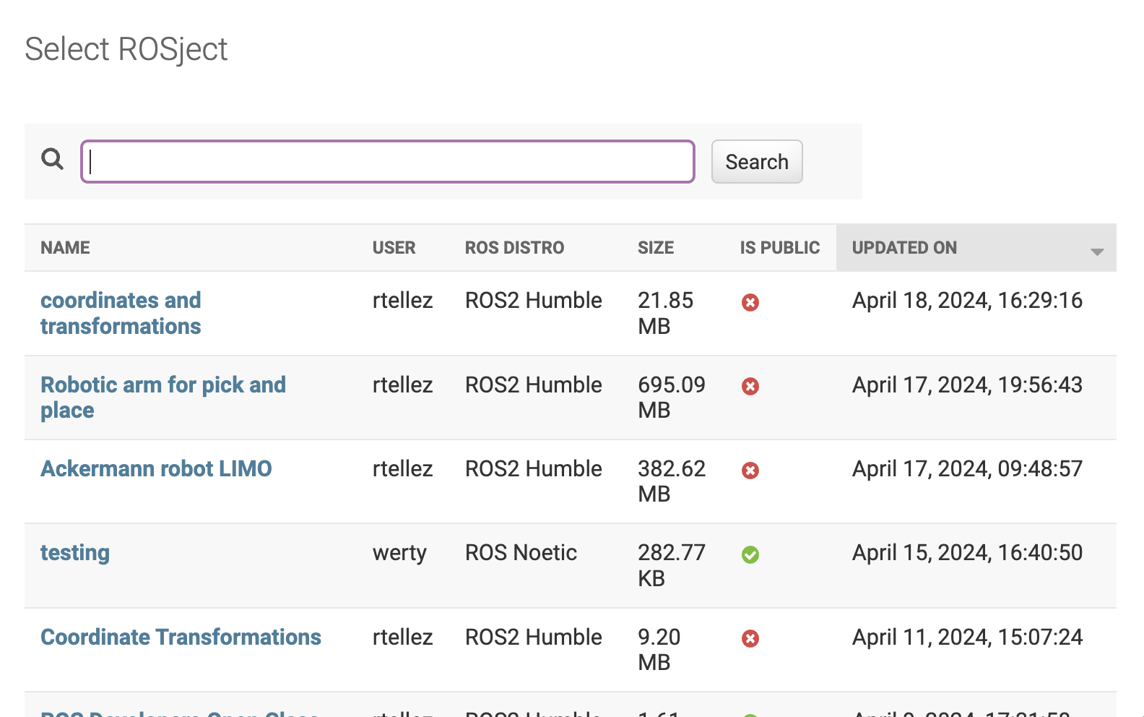Click the green public checkmark icon for testing

coord(750,554)
